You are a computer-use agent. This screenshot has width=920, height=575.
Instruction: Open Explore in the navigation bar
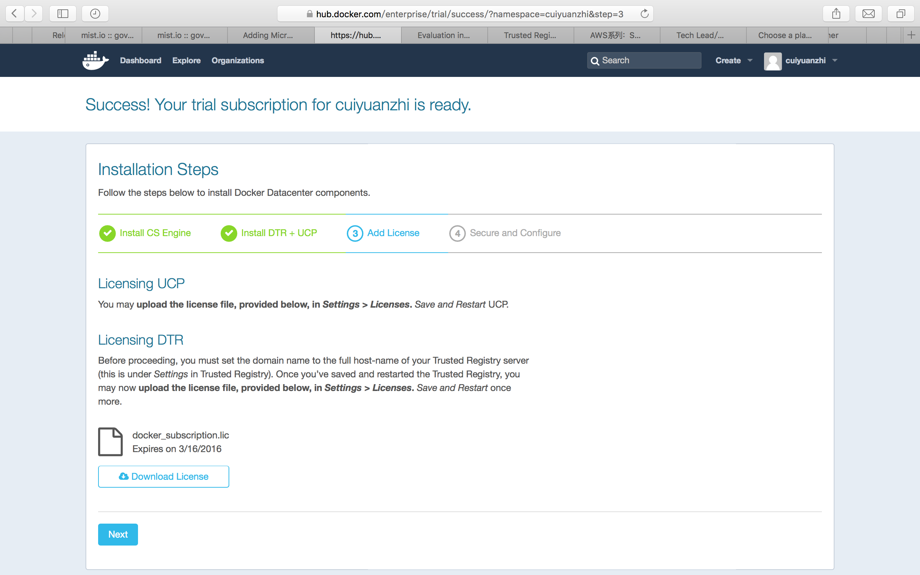pyautogui.click(x=186, y=60)
